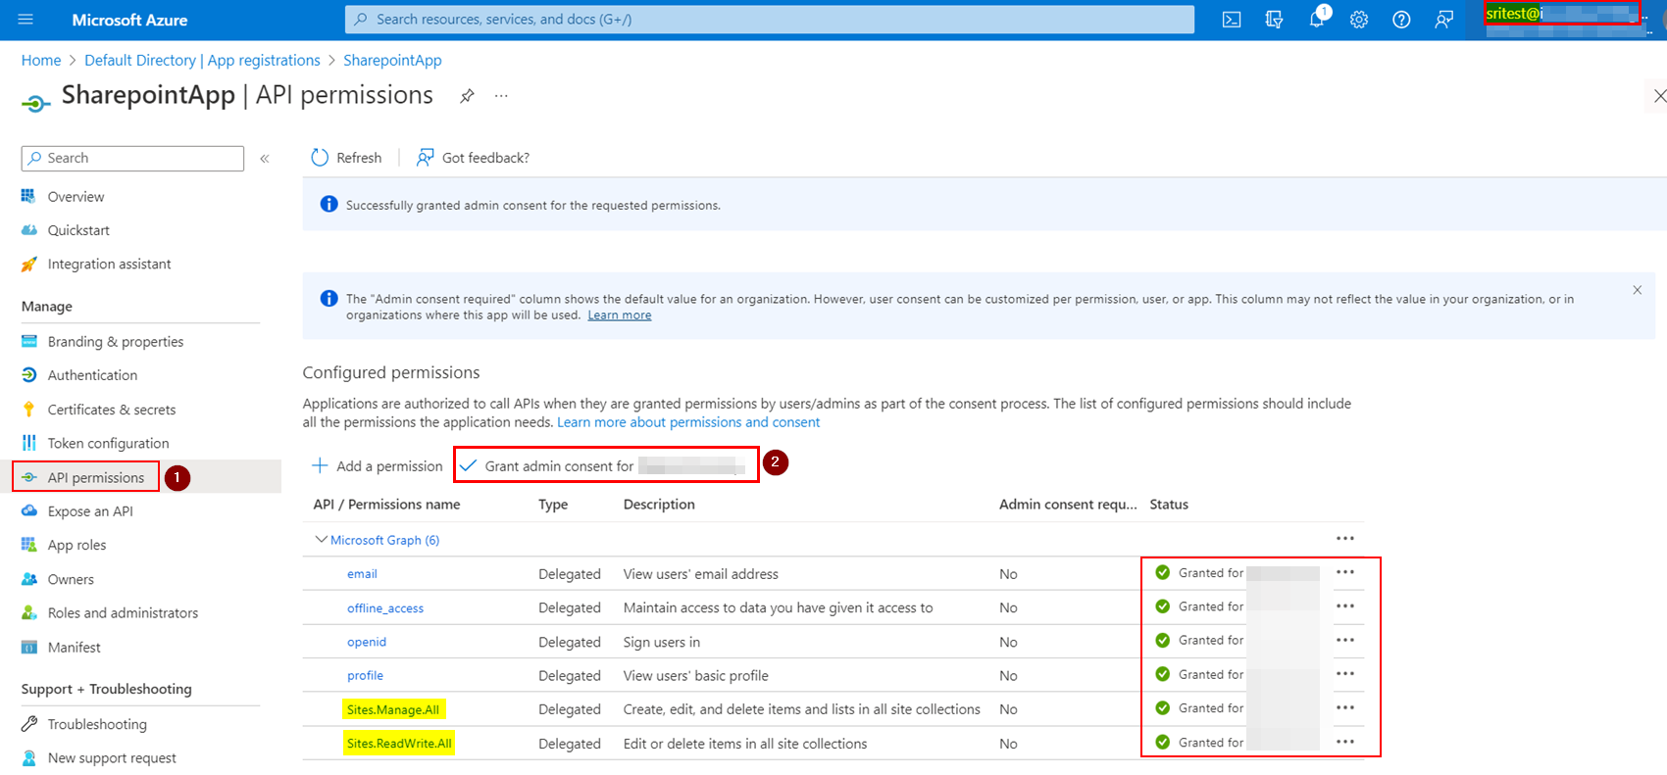Open more options for email permission row
The height and width of the screenshot is (775, 1667).
click(x=1345, y=573)
